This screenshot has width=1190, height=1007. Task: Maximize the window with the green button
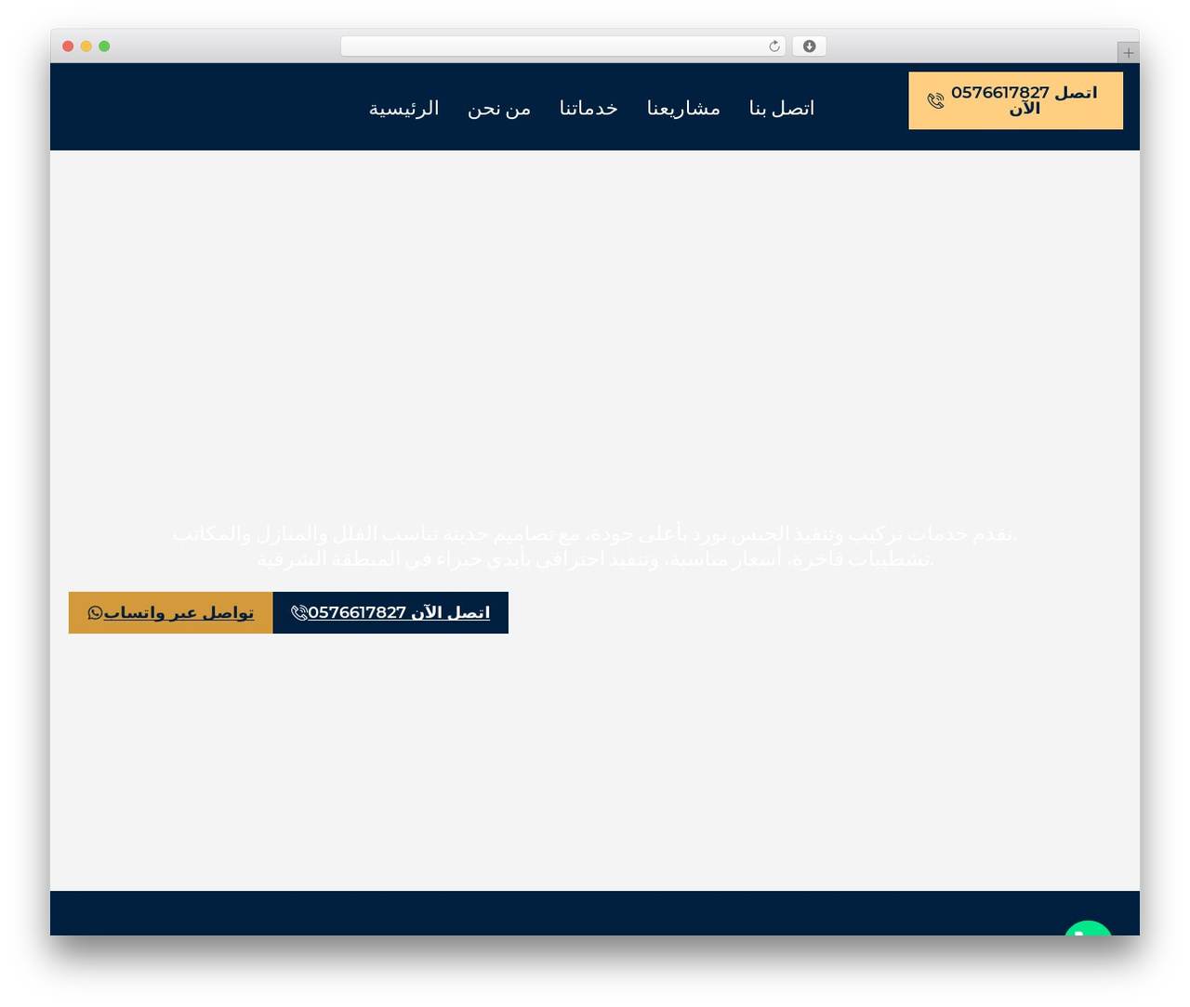click(x=104, y=46)
